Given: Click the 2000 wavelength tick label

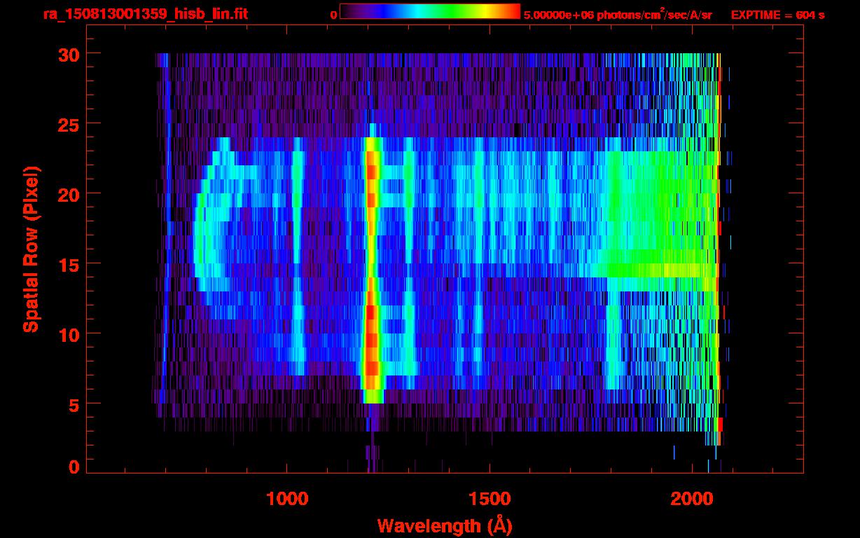Looking at the screenshot, I should tap(691, 499).
